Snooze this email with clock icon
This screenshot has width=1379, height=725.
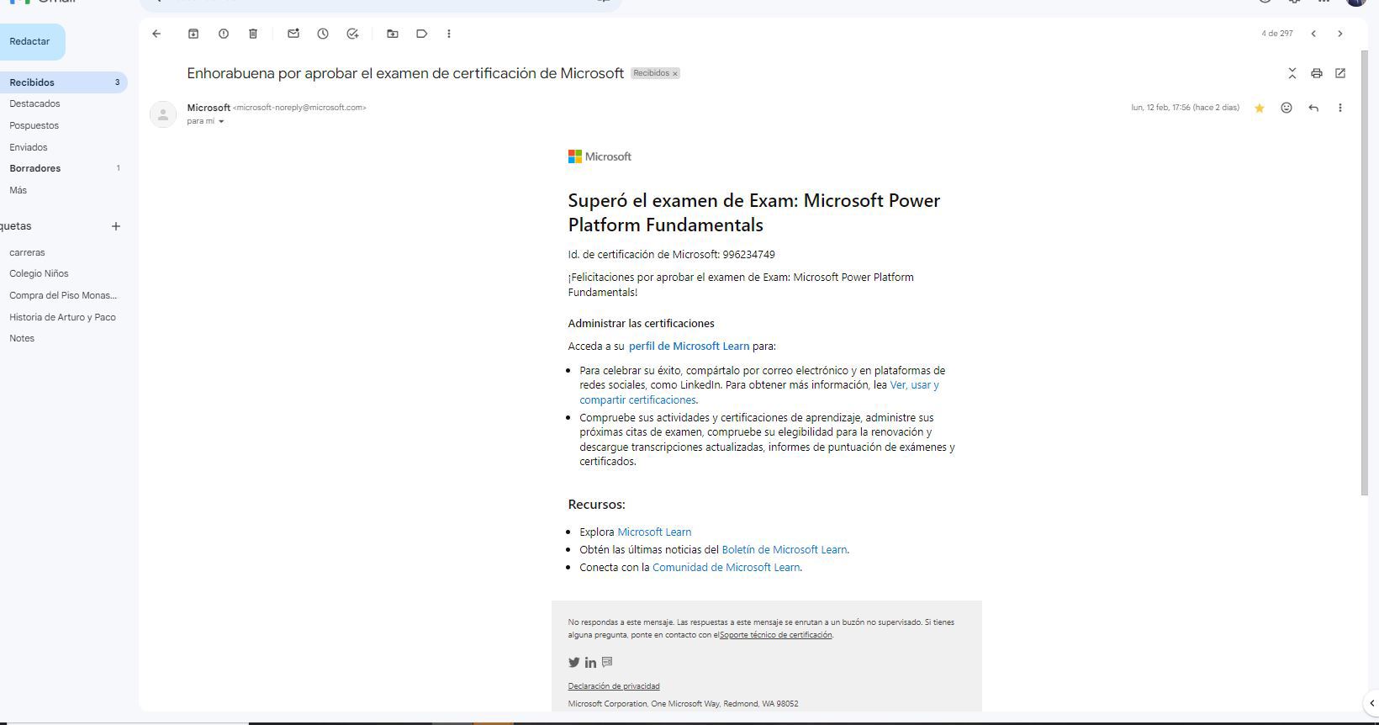click(x=323, y=34)
